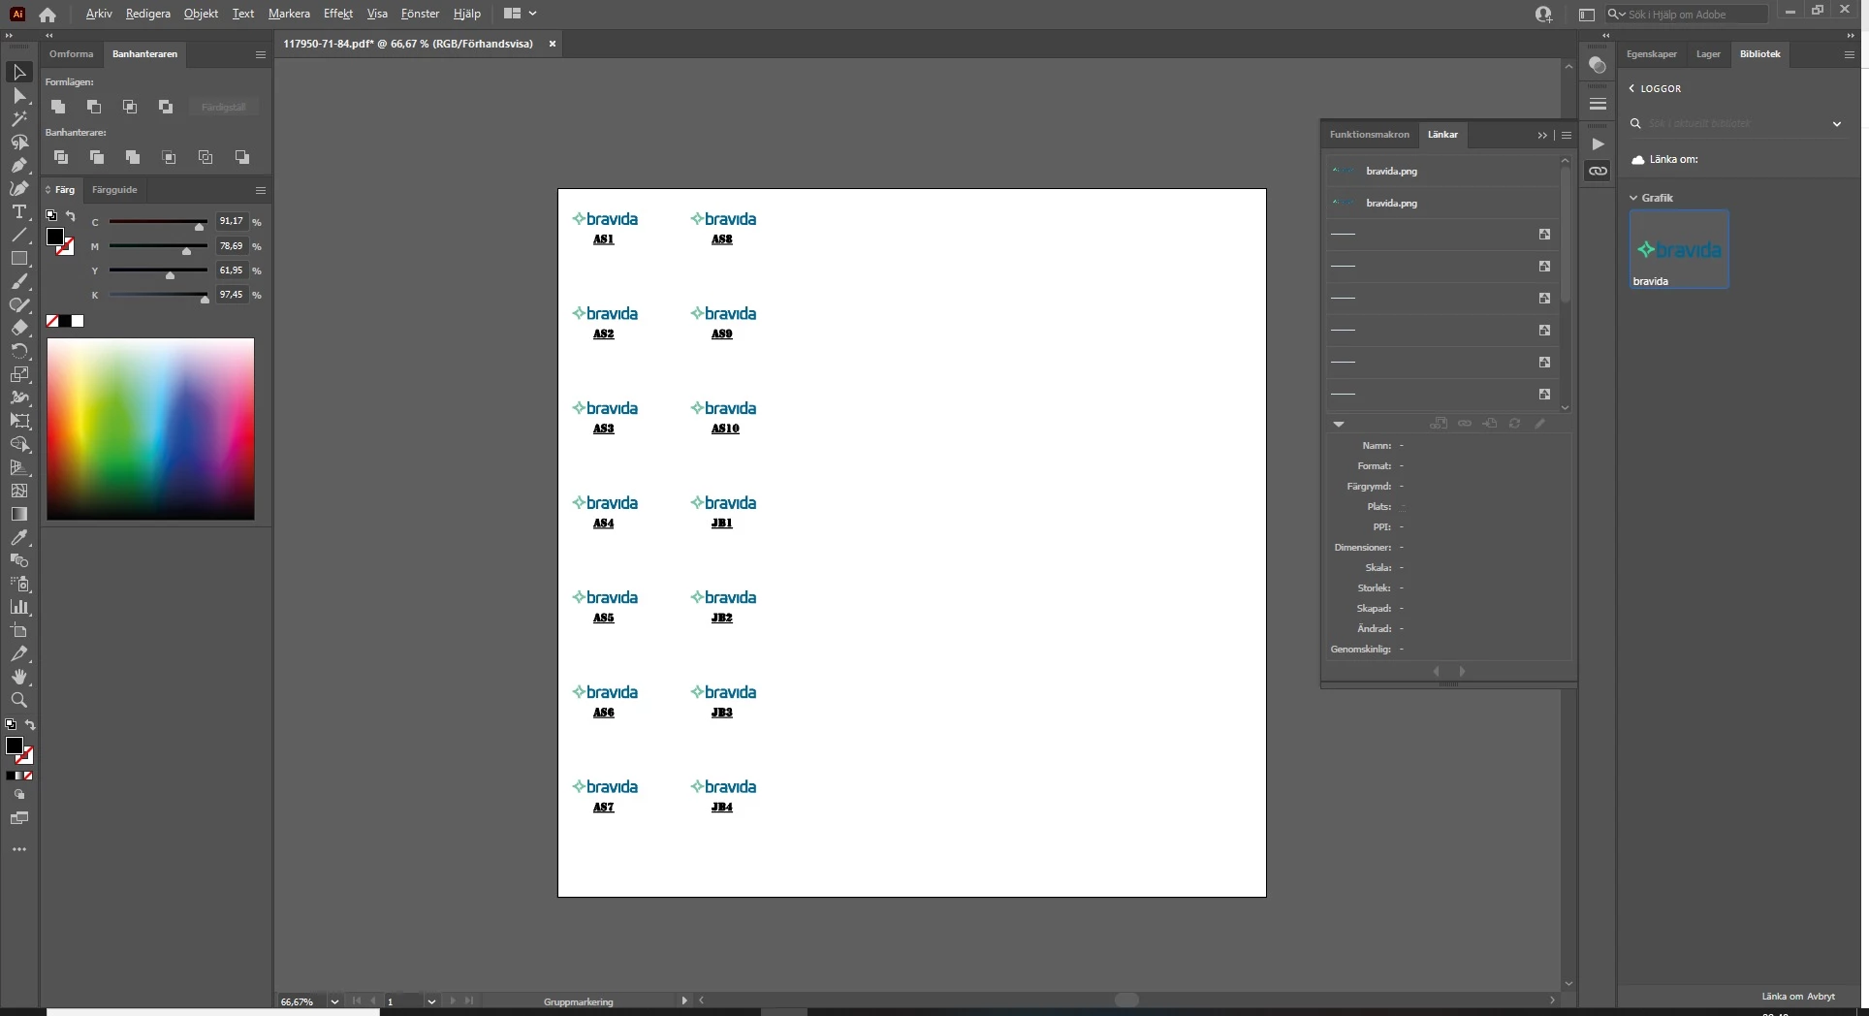Open the Objekt menu
The width and height of the screenshot is (1869, 1016).
click(x=201, y=14)
